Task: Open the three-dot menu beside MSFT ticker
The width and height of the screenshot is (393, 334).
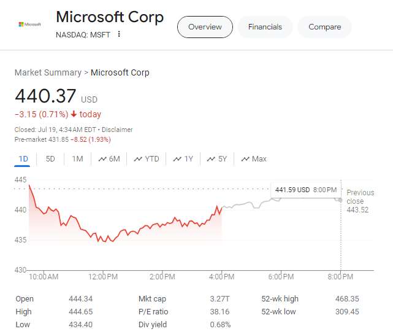Action: (x=119, y=34)
